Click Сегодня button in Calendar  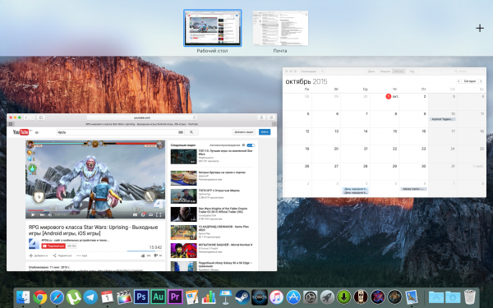coord(470,81)
